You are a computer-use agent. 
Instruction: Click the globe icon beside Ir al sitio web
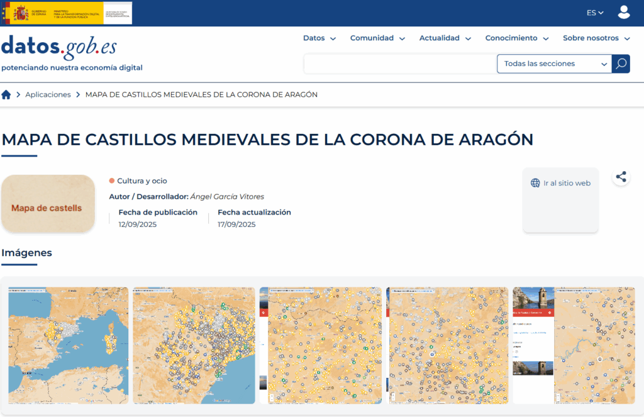(x=535, y=183)
